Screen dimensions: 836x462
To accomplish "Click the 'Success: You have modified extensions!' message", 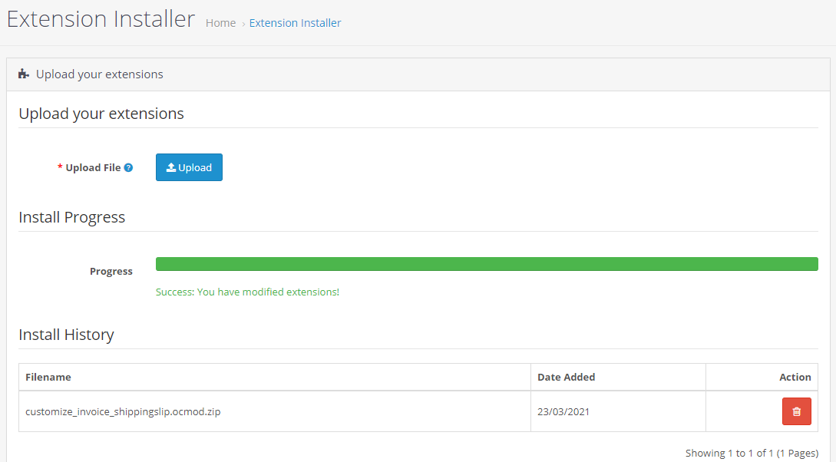I will [247, 292].
